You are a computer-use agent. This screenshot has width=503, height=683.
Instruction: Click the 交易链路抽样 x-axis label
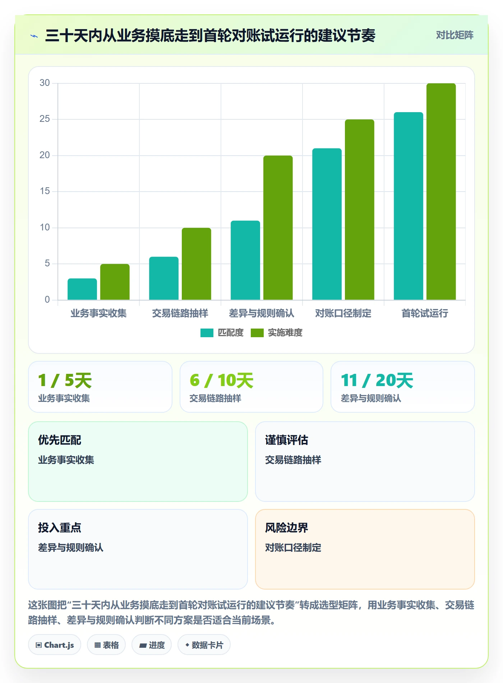click(180, 313)
